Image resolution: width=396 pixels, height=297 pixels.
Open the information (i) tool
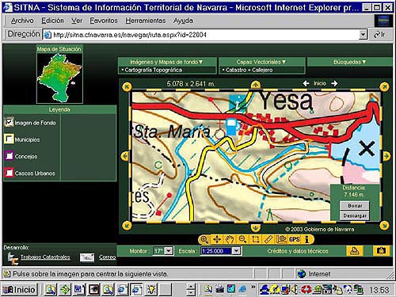(307, 239)
